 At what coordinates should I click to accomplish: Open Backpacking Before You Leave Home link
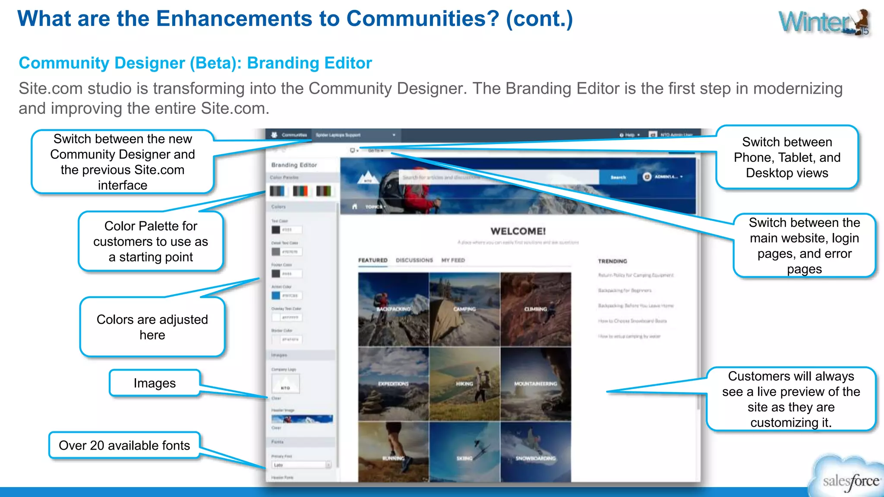click(636, 305)
